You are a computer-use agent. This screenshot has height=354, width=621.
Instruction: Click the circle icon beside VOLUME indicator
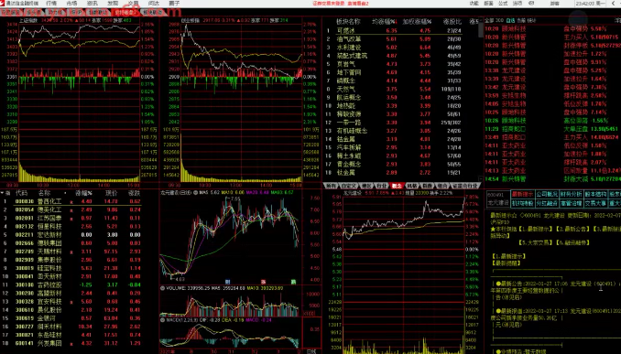[162, 288]
